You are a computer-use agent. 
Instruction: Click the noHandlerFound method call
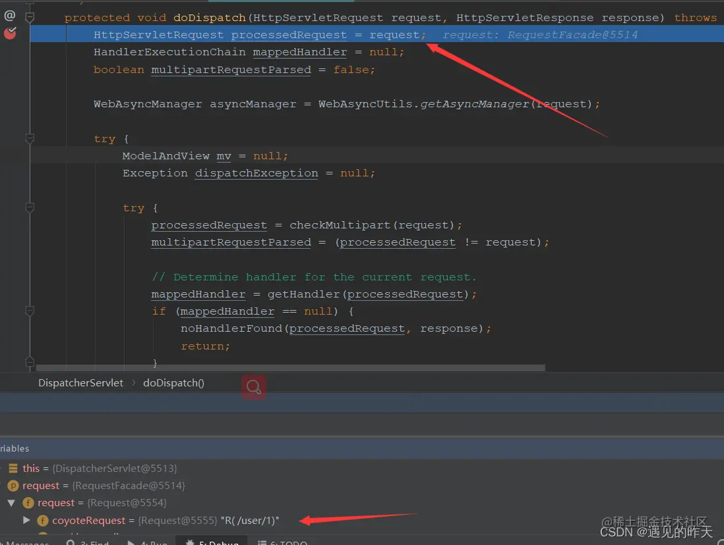pos(231,328)
